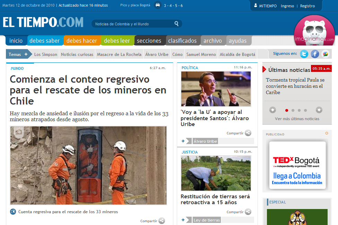Open Los Simpson topic
338x225 pixels.
[46, 55]
